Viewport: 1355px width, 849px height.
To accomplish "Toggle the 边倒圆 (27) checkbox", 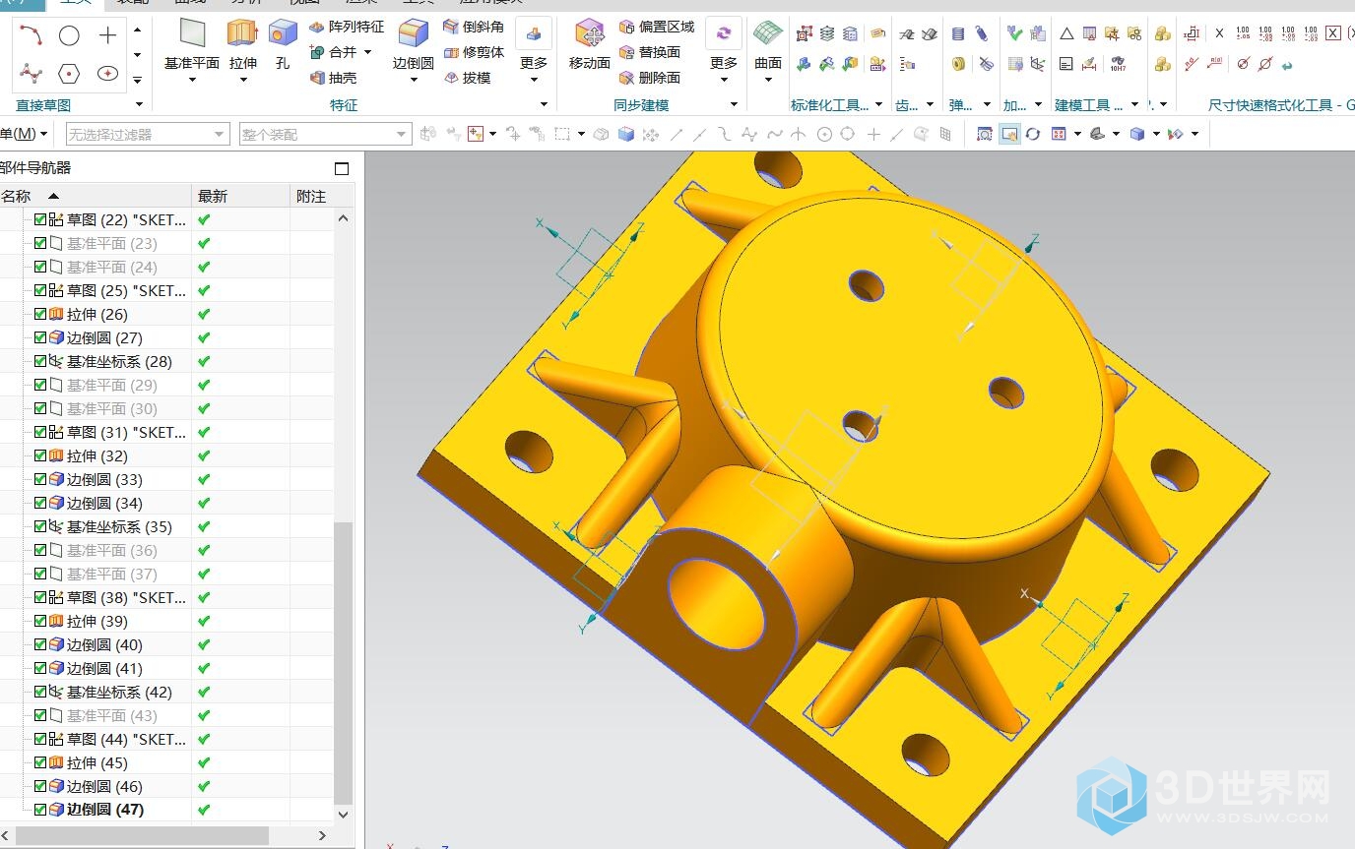I will [x=40, y=337].
